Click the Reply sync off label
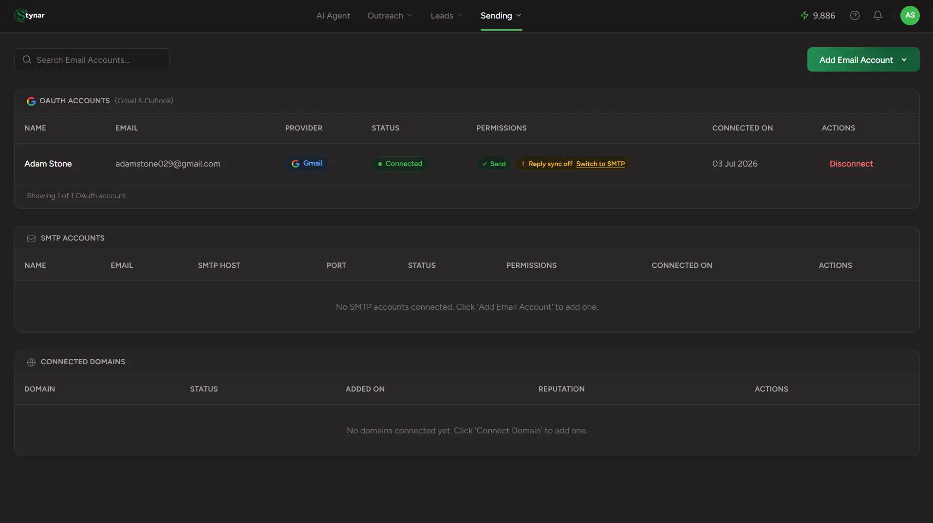The image size is (933, 523). pyautogui.click(x=550, y=164)
